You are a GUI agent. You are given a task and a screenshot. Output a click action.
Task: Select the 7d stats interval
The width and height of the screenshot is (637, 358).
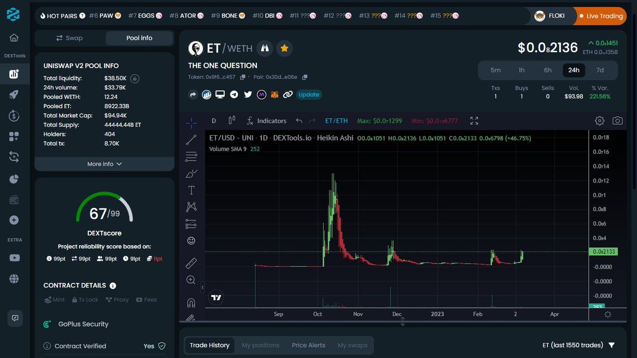600,70
